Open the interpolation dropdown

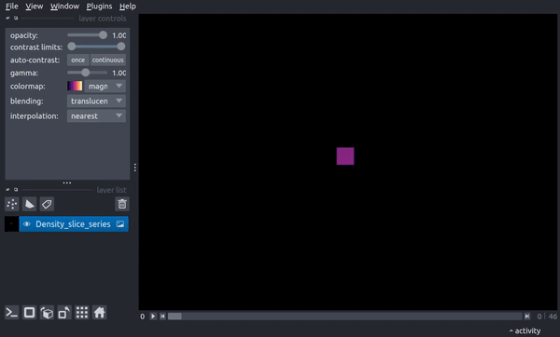[x=96, y=116]
